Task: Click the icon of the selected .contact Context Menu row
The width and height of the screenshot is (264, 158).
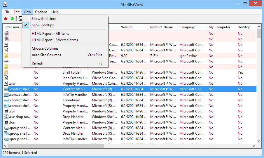Action: click(x=6, y=89)
